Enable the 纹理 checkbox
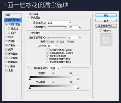The image size is (121, 103). click(9, 33)
